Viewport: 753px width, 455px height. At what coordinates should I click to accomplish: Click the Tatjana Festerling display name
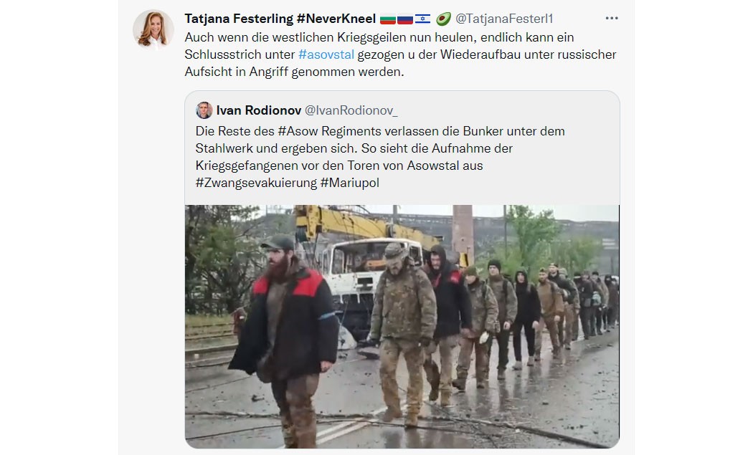280,19
